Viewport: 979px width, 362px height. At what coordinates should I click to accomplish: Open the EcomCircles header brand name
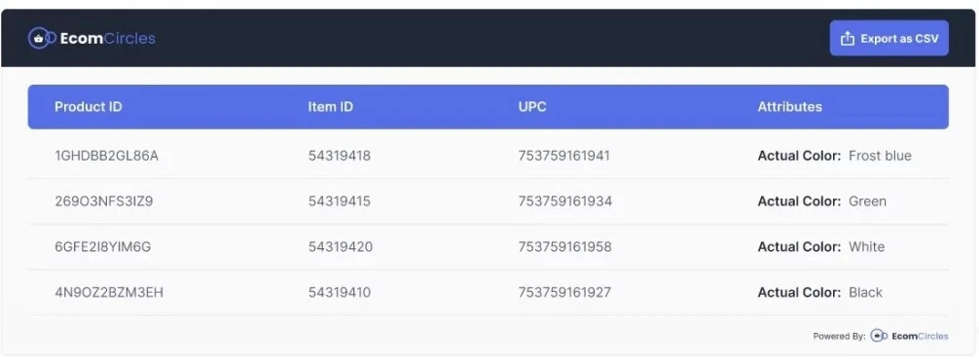tap(107, 39)
